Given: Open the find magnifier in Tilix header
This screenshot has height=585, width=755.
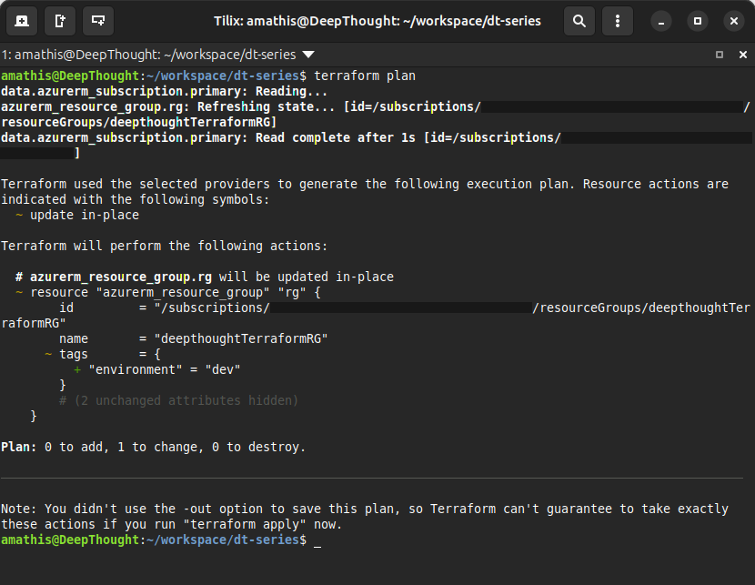Looking at the screenshot, I should coord(579,21).
